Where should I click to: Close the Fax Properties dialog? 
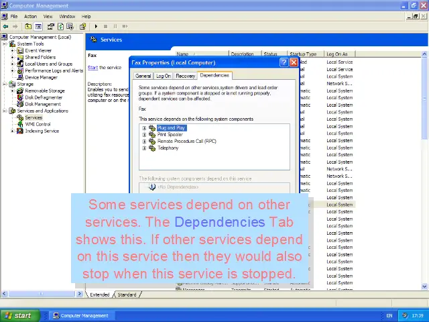(294, 62)
